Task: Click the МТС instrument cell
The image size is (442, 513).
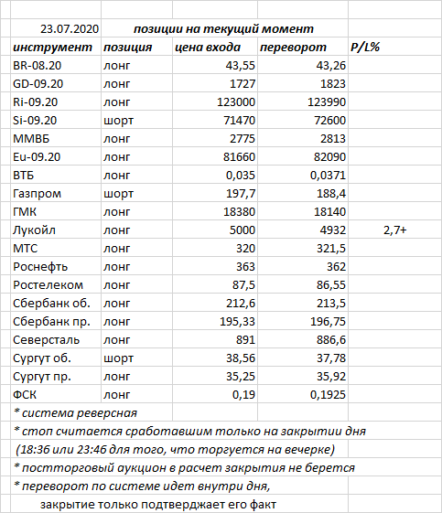Action: (x=56, y=249)
